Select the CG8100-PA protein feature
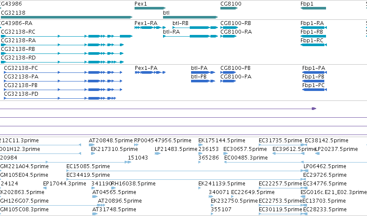Viewport: 367px width, 216px height. click(x=228, y=81)
